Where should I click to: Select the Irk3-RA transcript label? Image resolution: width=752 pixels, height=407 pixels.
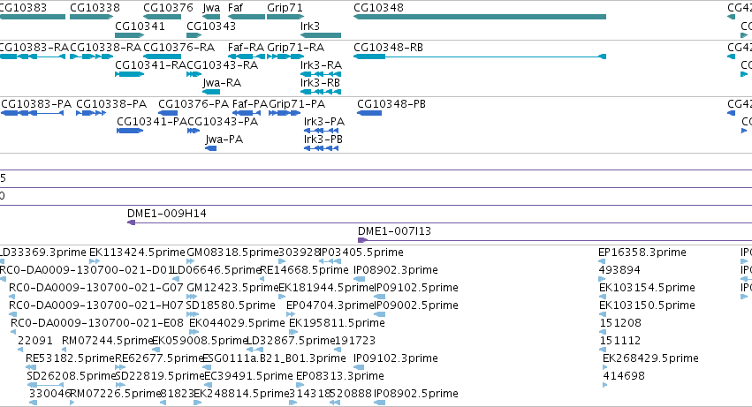(x=321, y=64)
